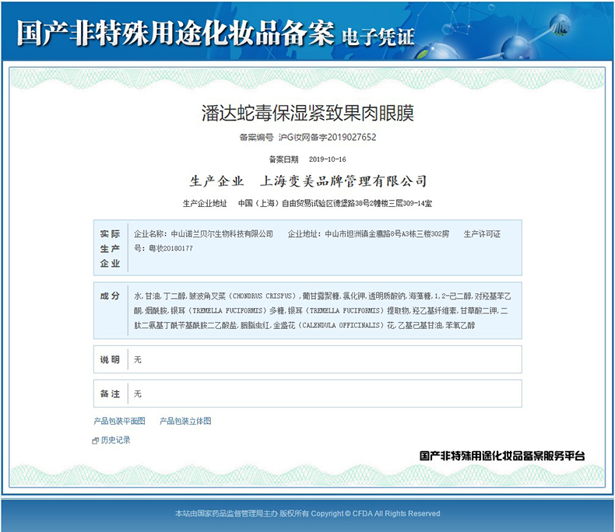This screenshot has width=615, height=532.
Task: Click the 成分 row label
Action: pos(110,296)
